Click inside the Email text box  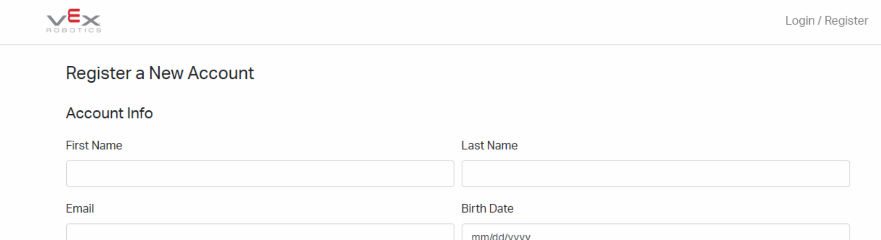(x=260, y=232)
